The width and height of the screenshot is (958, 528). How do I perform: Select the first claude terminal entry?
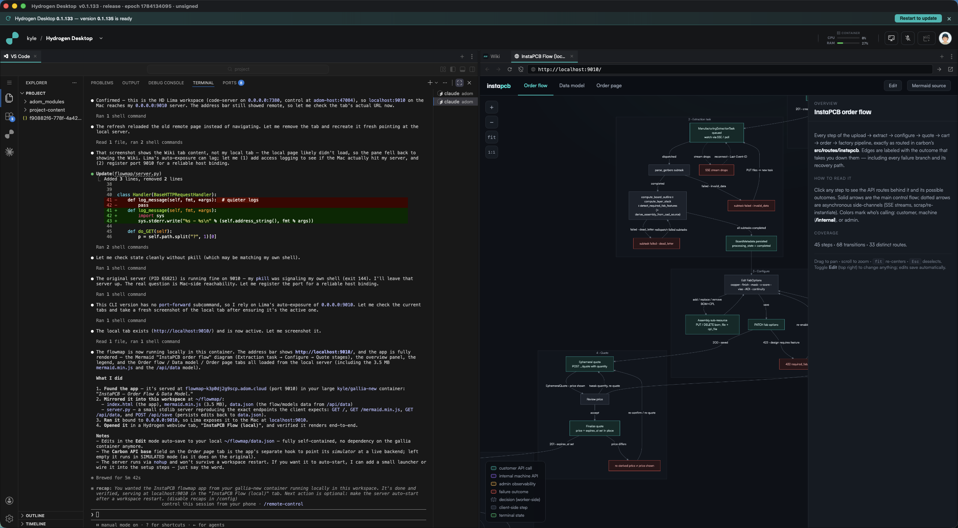[x=456, y=94]
